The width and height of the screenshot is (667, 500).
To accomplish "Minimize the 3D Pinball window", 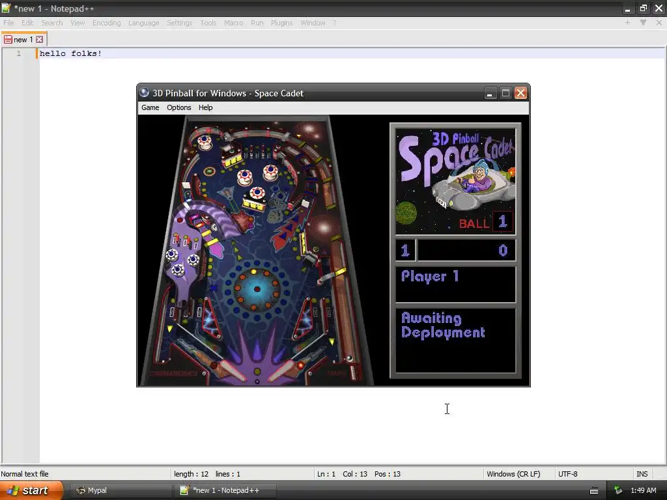I will coord(490,92).
